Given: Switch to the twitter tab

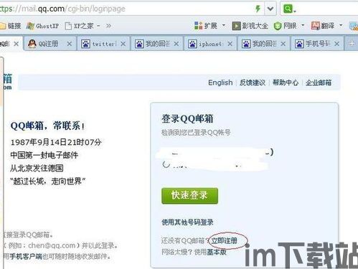Looking at the screenshot, I should click(104, 44).
